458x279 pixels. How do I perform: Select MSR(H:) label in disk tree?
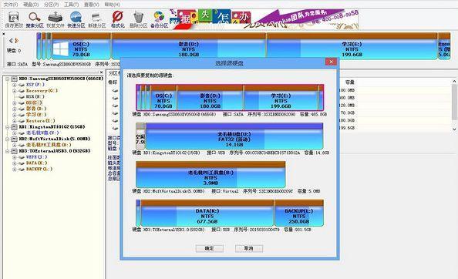click(x=35, y=97)
